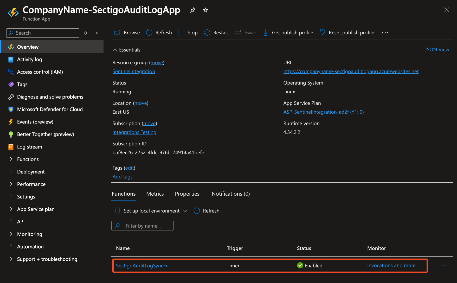Switch to the Properties tab
This screenshot has width=457, height=283.
[x=187, y=194]
